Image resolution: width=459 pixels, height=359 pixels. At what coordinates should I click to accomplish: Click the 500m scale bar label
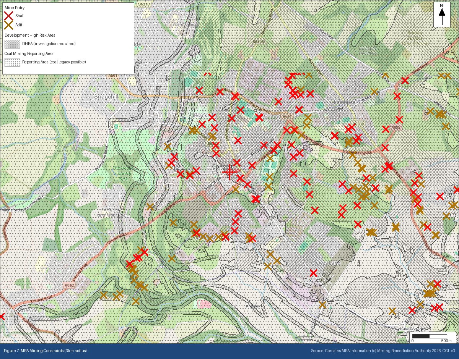(x=446, y=341)
